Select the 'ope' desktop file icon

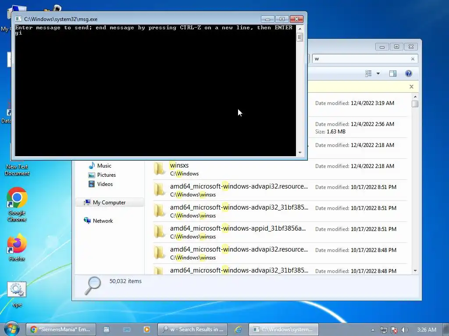point(17,294)
